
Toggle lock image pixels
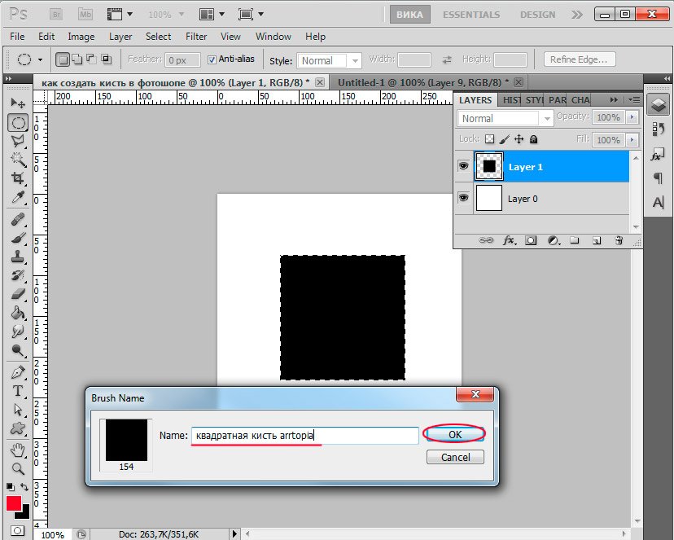click(504, 139)
